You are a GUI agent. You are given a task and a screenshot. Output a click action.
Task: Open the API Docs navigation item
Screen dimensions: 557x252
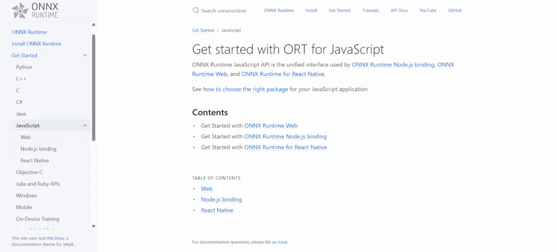[x=399, y=10]
